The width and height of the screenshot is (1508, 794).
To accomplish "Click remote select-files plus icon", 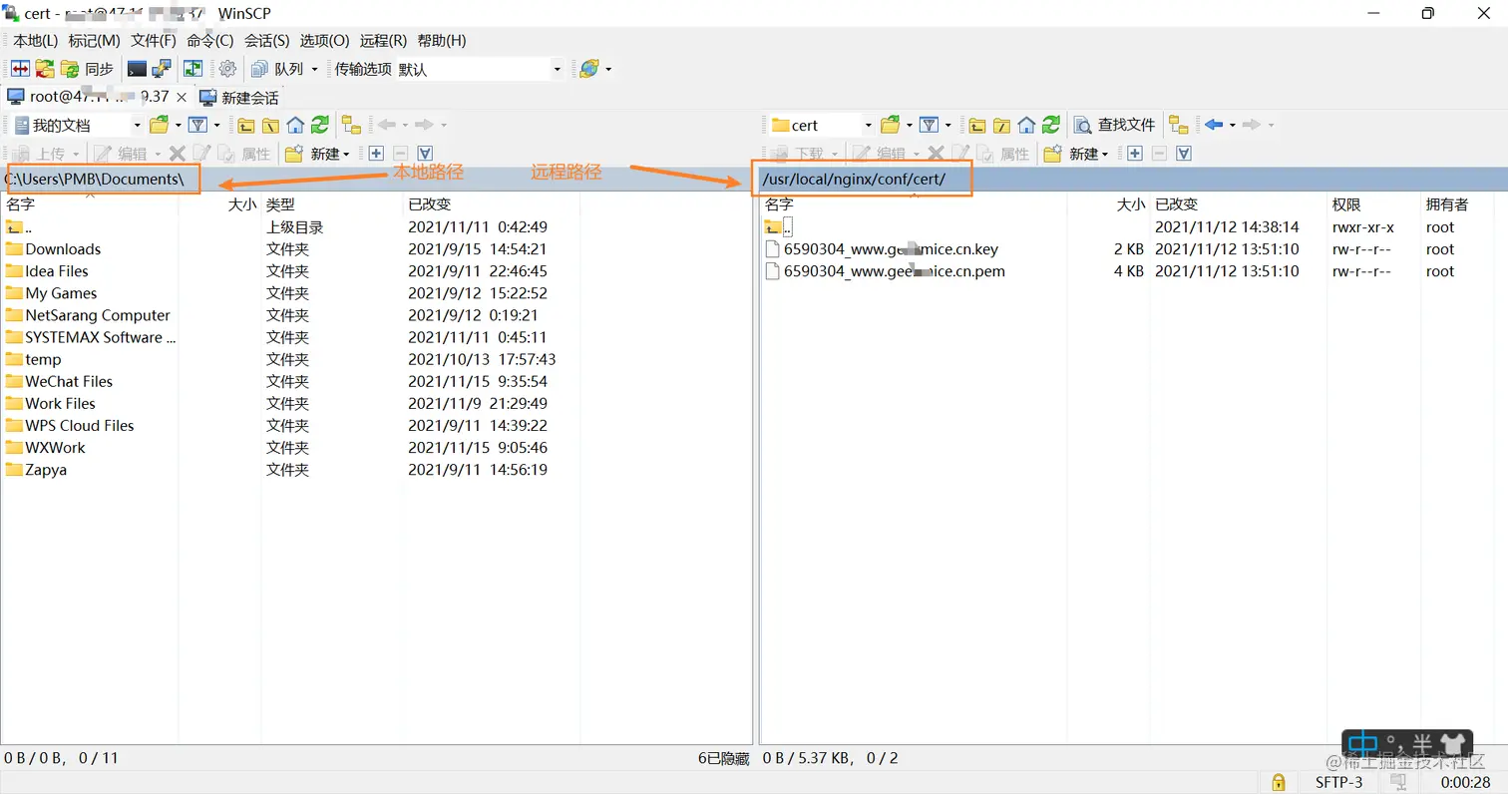I will click(1135, 154).
